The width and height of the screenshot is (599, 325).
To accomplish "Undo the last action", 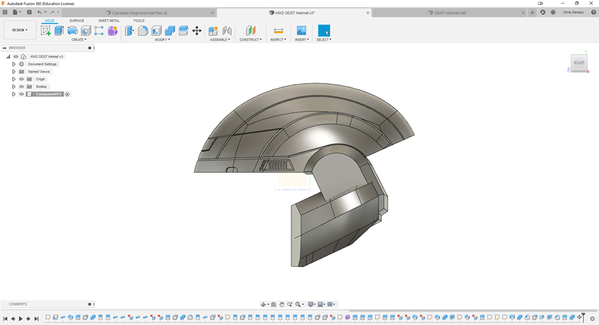I will 39,12.
